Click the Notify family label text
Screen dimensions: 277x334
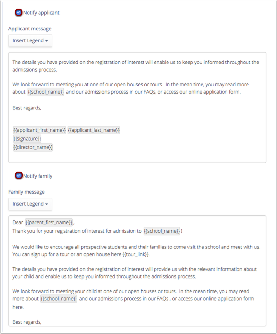coord(38,176)
